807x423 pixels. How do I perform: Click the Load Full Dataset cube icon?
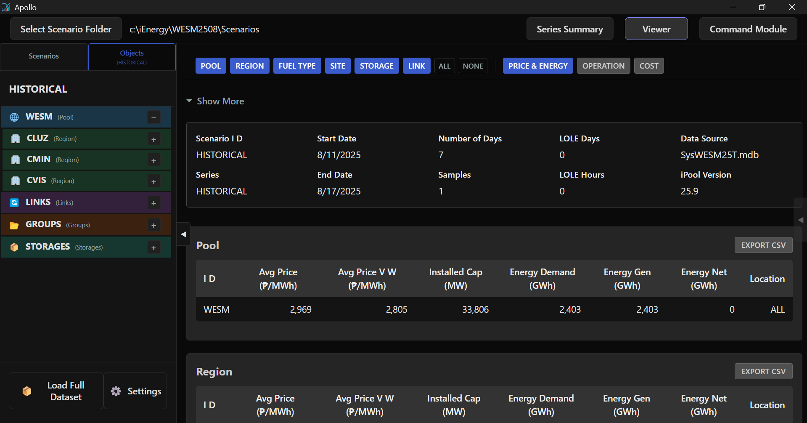[x=27, y=391]
